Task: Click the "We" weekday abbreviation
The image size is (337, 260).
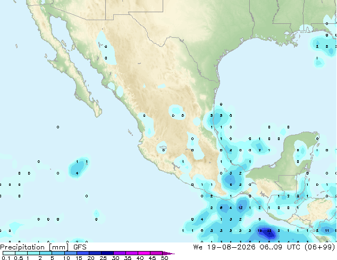Action: click(198, 247)
